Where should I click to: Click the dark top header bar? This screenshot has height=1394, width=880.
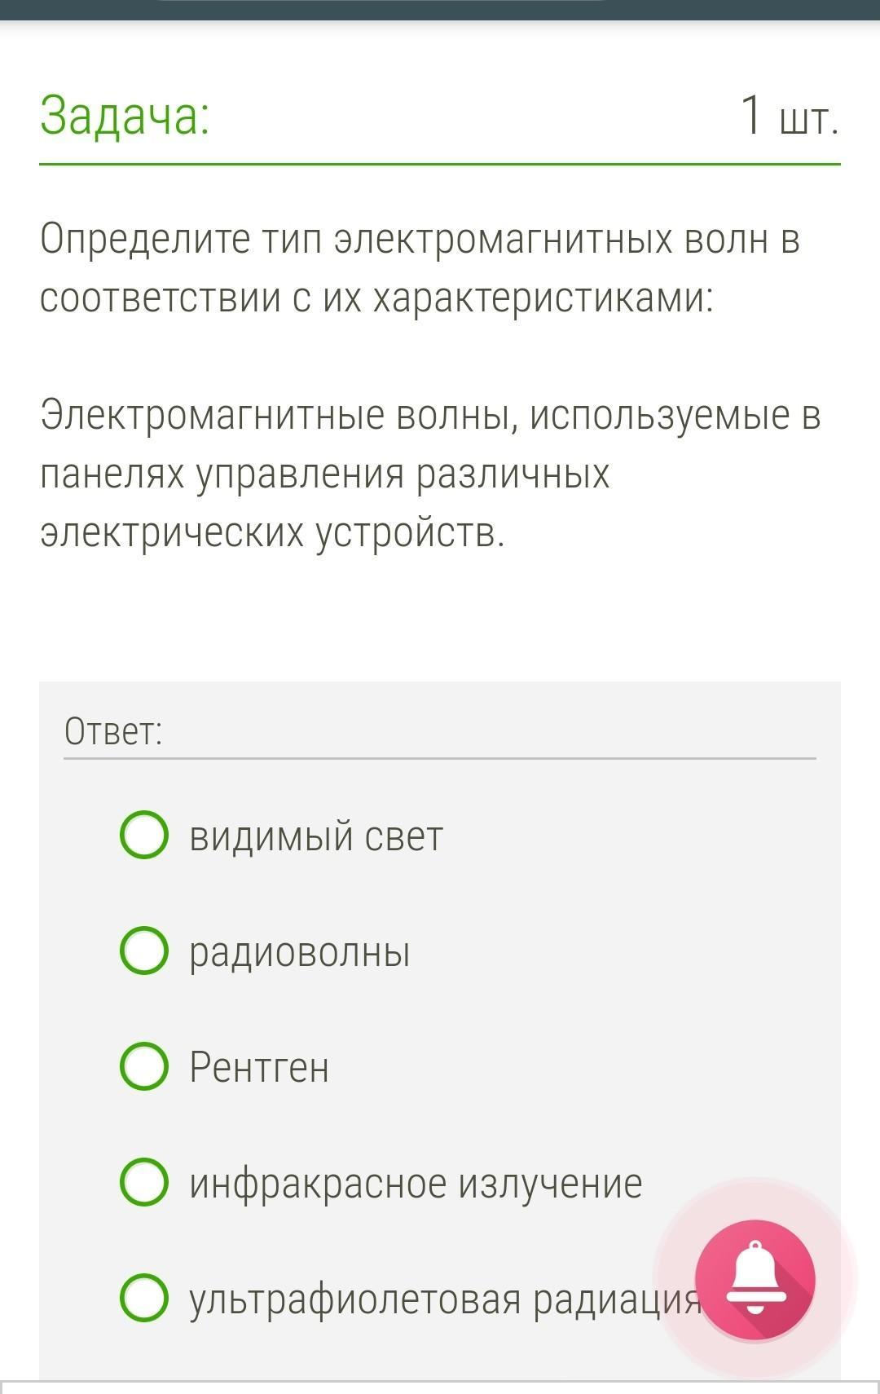pos(440,9)
